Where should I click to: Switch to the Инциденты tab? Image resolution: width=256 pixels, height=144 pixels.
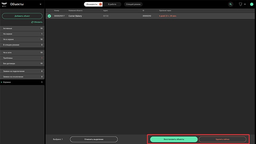[x=93, y=4]
